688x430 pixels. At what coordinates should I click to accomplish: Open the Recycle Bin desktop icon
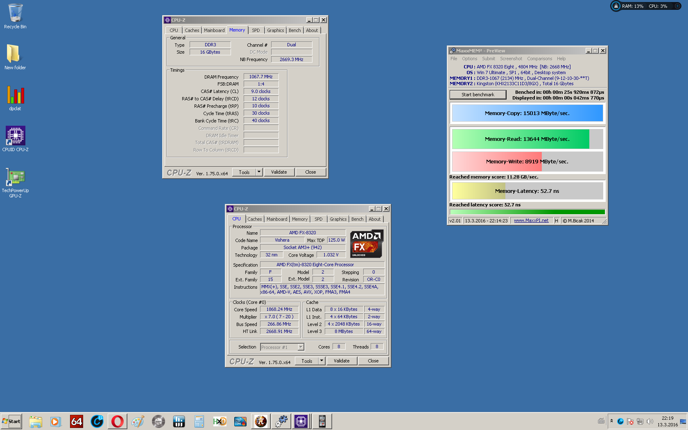15,16
